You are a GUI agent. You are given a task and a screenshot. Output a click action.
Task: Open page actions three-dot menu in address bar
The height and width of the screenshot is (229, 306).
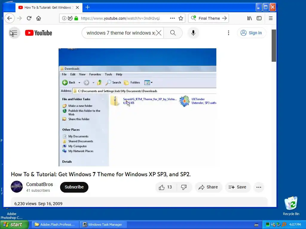pos(172,18)
